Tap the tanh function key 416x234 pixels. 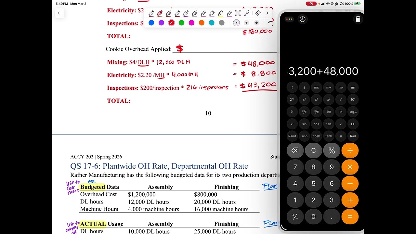point(329,136)
